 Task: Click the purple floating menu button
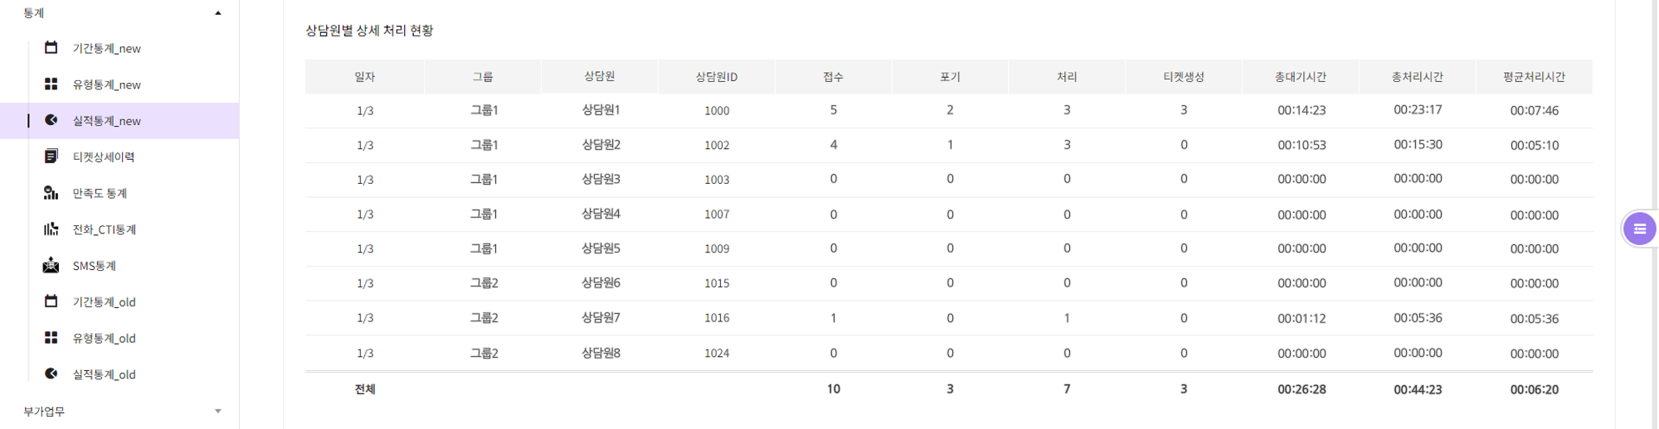tap(1639, 229)
